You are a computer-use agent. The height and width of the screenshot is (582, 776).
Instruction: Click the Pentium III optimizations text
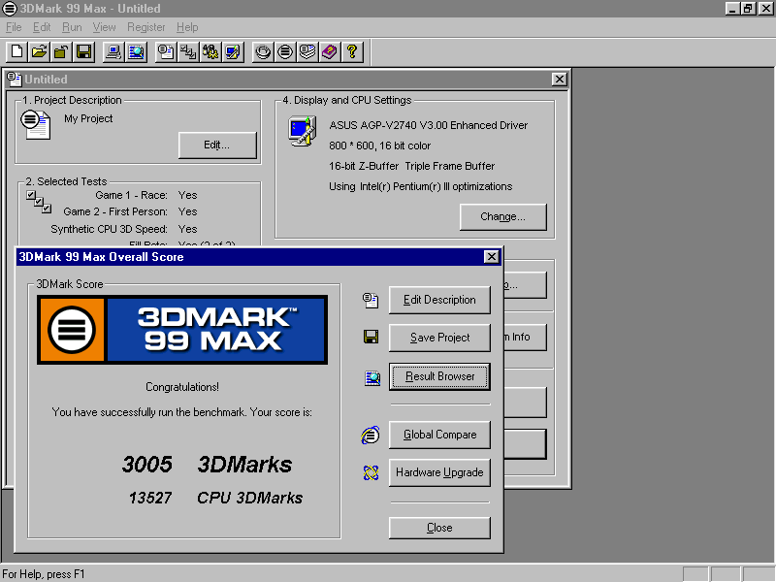pos(421,186)
